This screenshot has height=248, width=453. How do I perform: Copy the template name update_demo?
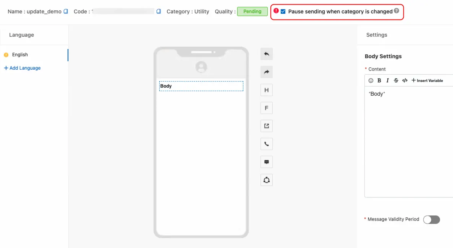click(x=66, y=11)
